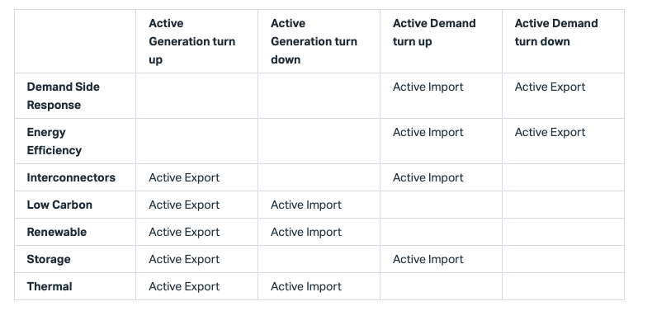Select the Interconnectors row label
The width and height of the screenshot is (671, 311).
71,177
